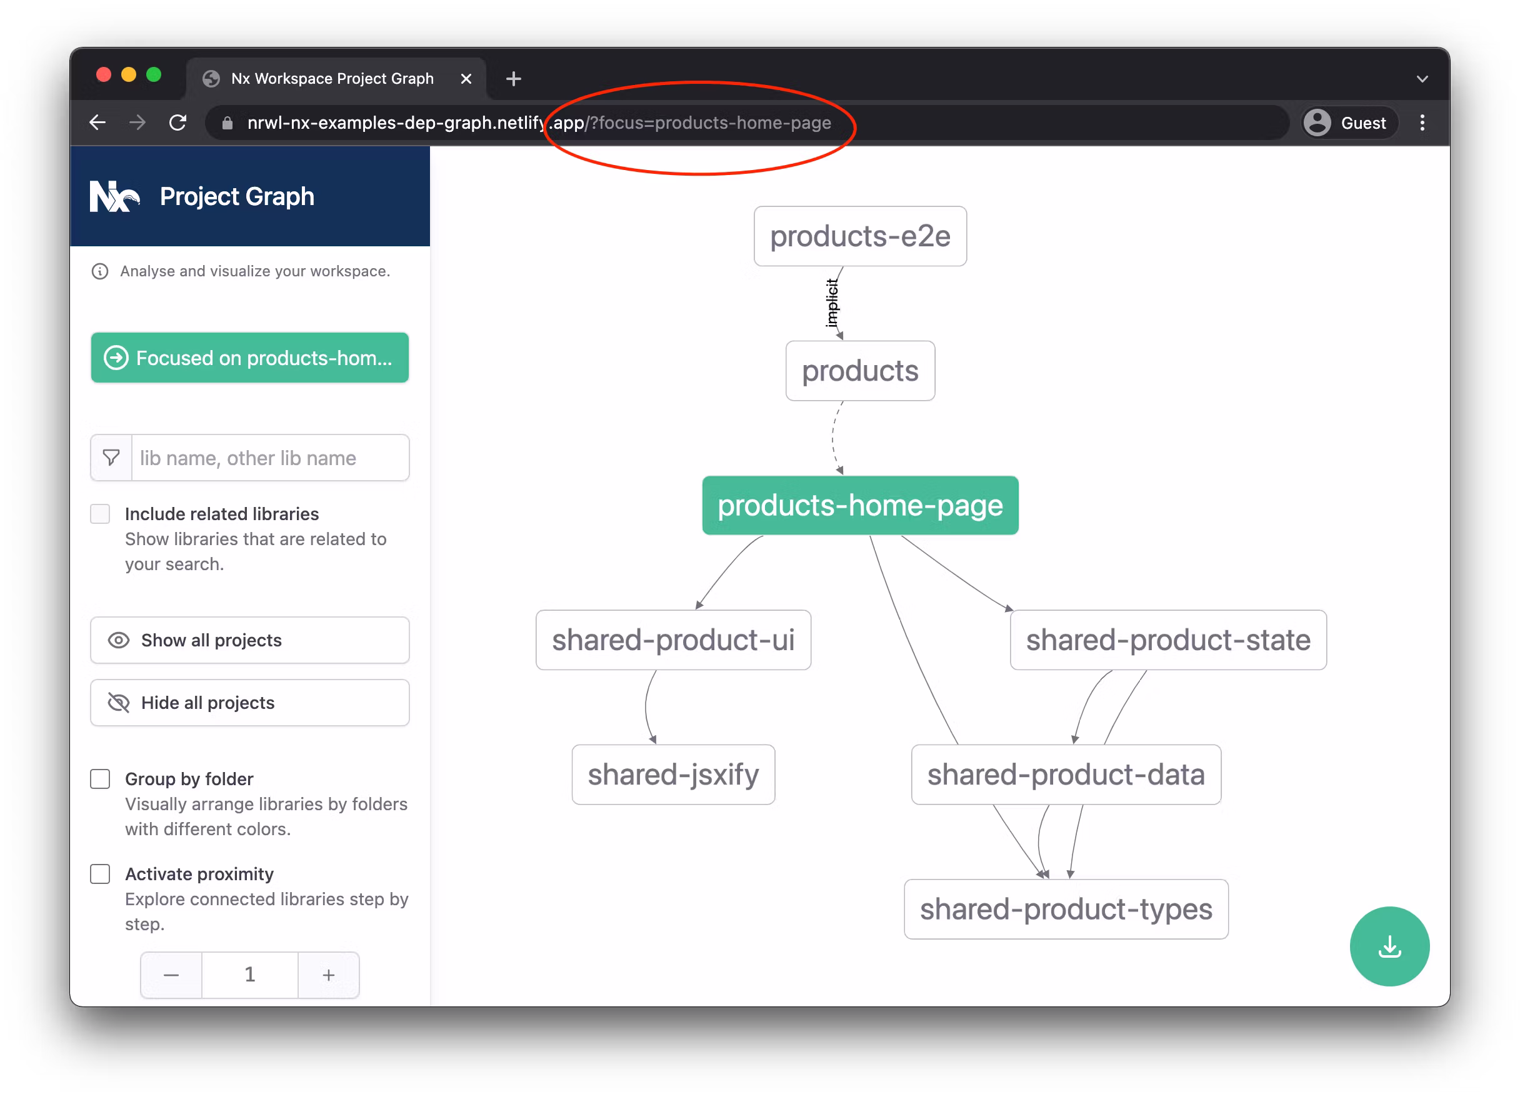Image resolution: width=1520 pixels, height=1099 pixels.
Task: Go back using browser back arrow
Action: click(x=98, y=123)
